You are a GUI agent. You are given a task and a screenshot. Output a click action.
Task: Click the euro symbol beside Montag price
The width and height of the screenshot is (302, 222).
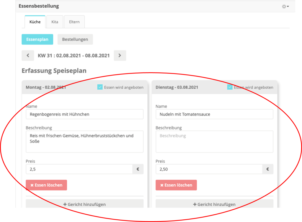(x=138, y=169)
